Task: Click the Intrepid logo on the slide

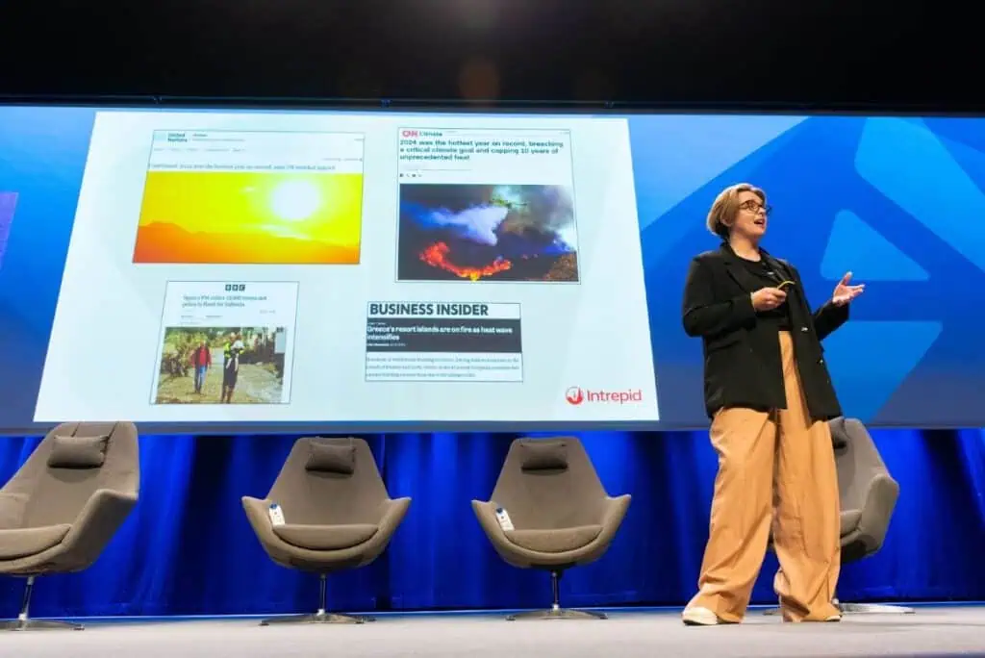Action: coord(603,396)
